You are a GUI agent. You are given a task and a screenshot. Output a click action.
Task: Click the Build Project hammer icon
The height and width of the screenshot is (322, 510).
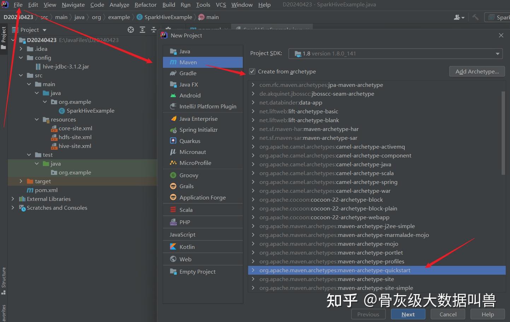coord(475,17)
